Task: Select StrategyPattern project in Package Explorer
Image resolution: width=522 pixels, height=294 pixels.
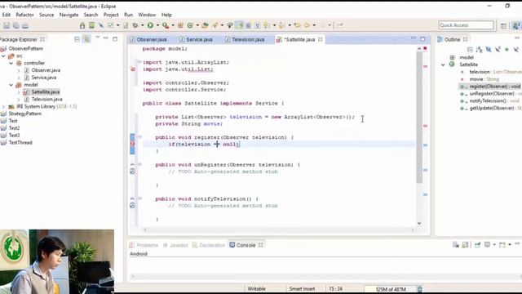Action: (x=25, y=114)
